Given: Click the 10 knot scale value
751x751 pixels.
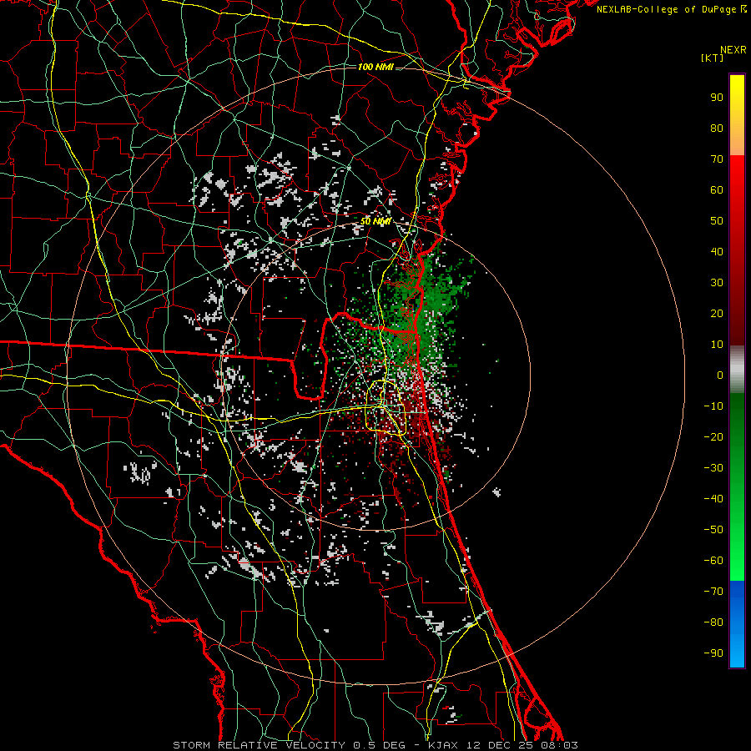Looking at the screenshot, I should [x=717, y=345].
